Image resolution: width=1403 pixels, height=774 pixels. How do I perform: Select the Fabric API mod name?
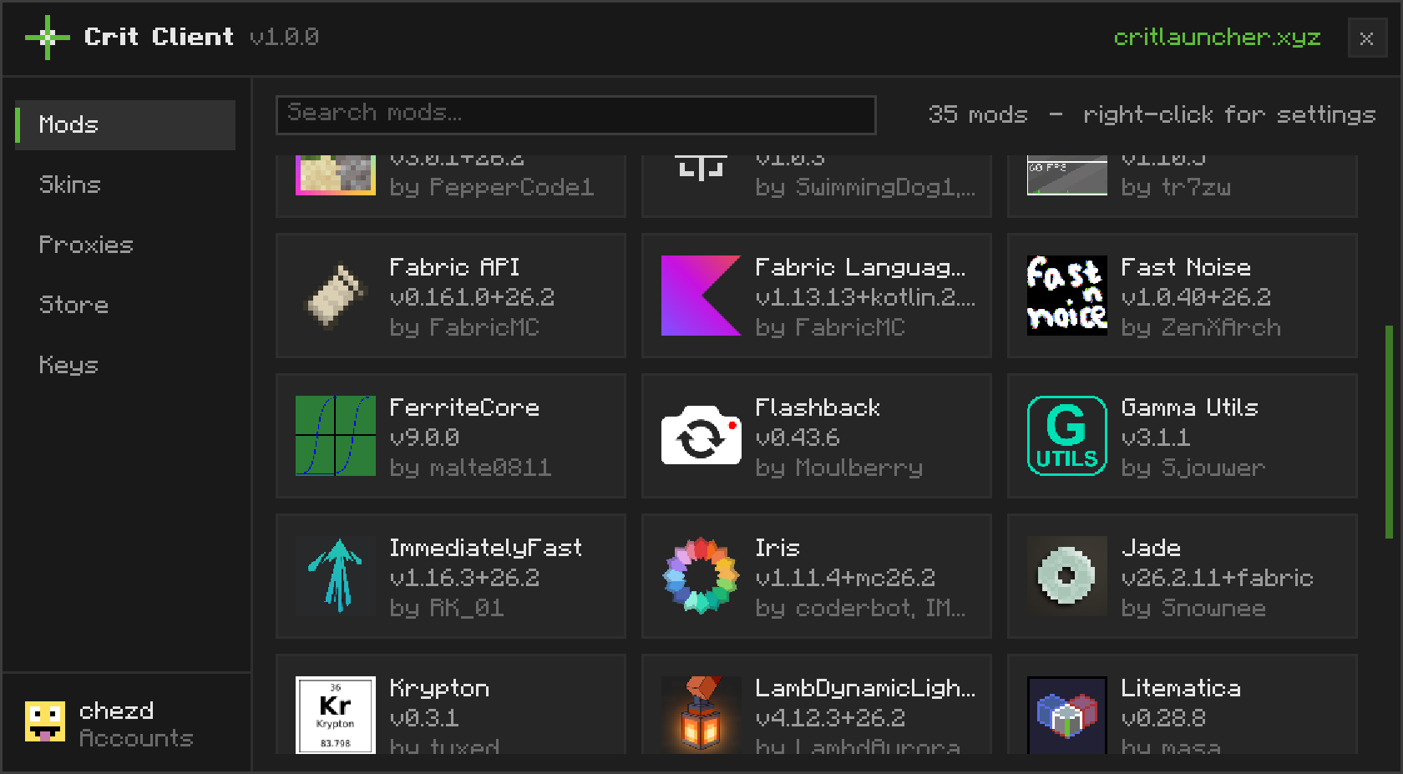coord(455,267)
